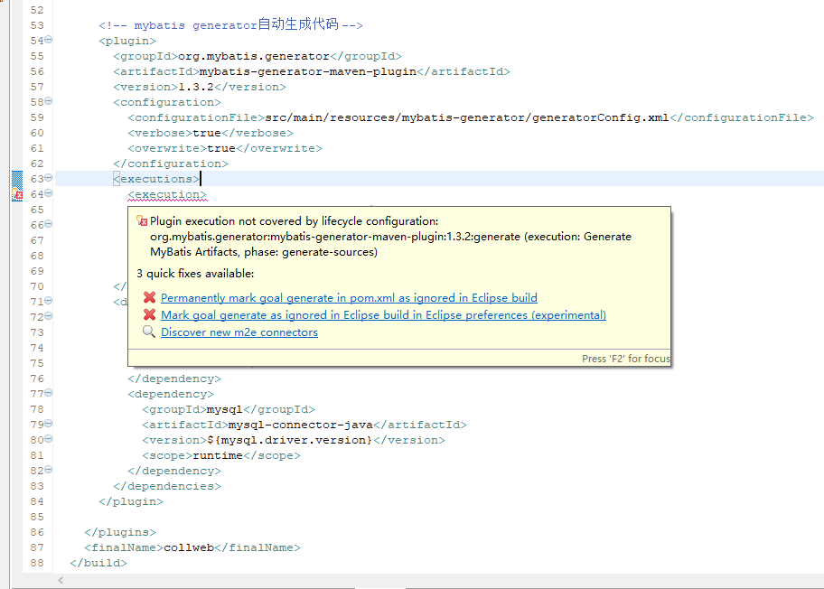Collapse the executions fold at line 63
This screenshot has width=824, height=589.
pos(49,178)
